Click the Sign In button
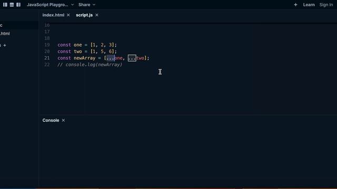337x189 pixels. pos(326,5)
